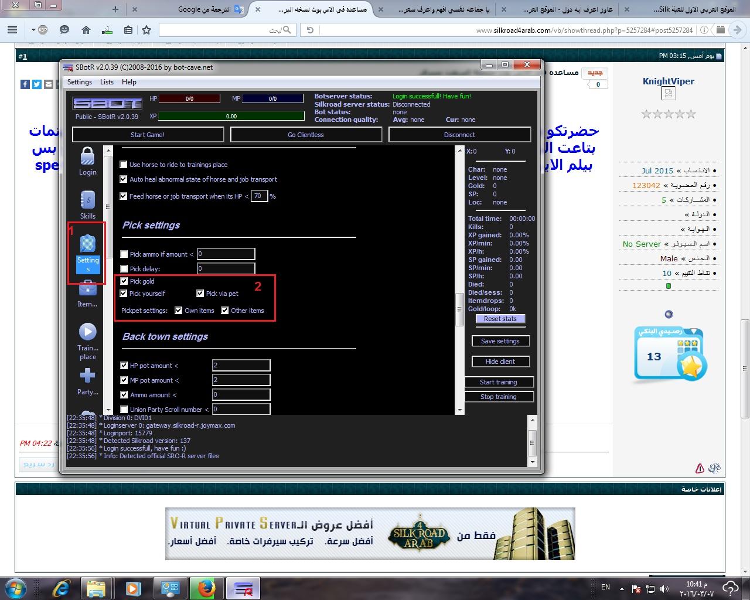Screen dimensions: 750x600
Task: Enable Use horse to ride to trainings place
Action: (x=124, y=165)
